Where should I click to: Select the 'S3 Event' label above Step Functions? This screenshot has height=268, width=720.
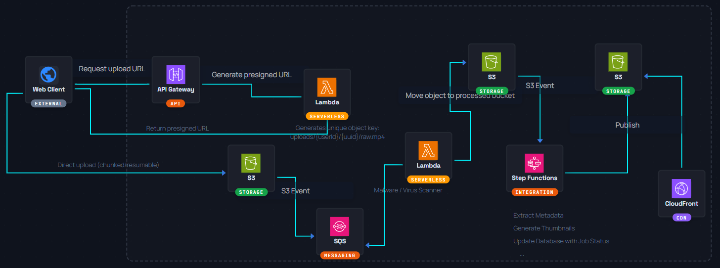coord(540,86)
